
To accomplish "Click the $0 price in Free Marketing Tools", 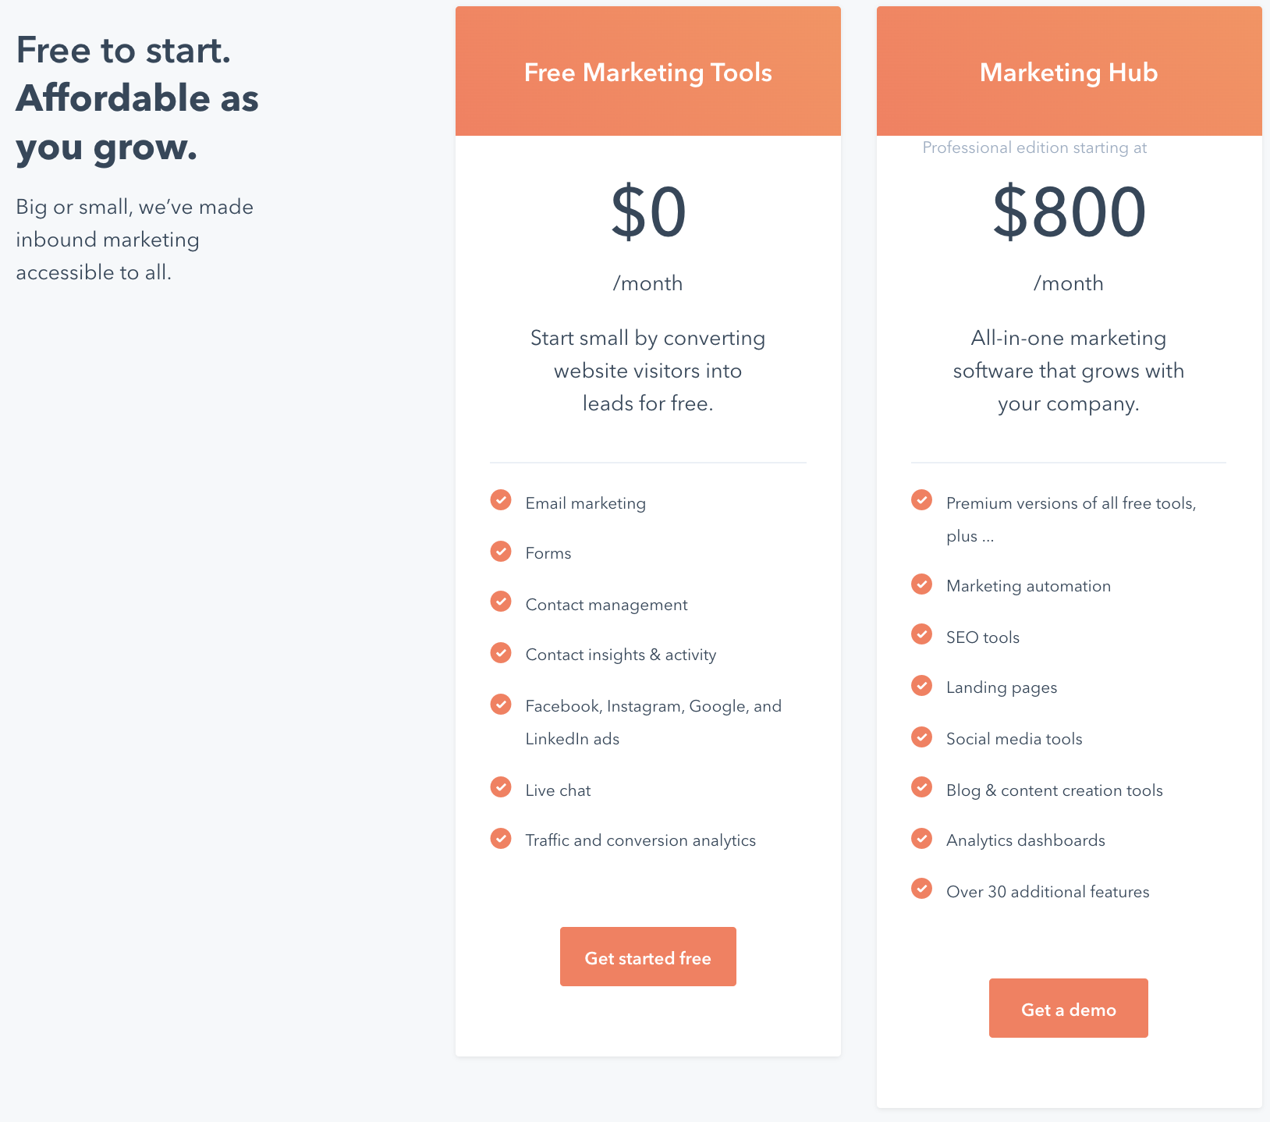I will coord(648,212).
